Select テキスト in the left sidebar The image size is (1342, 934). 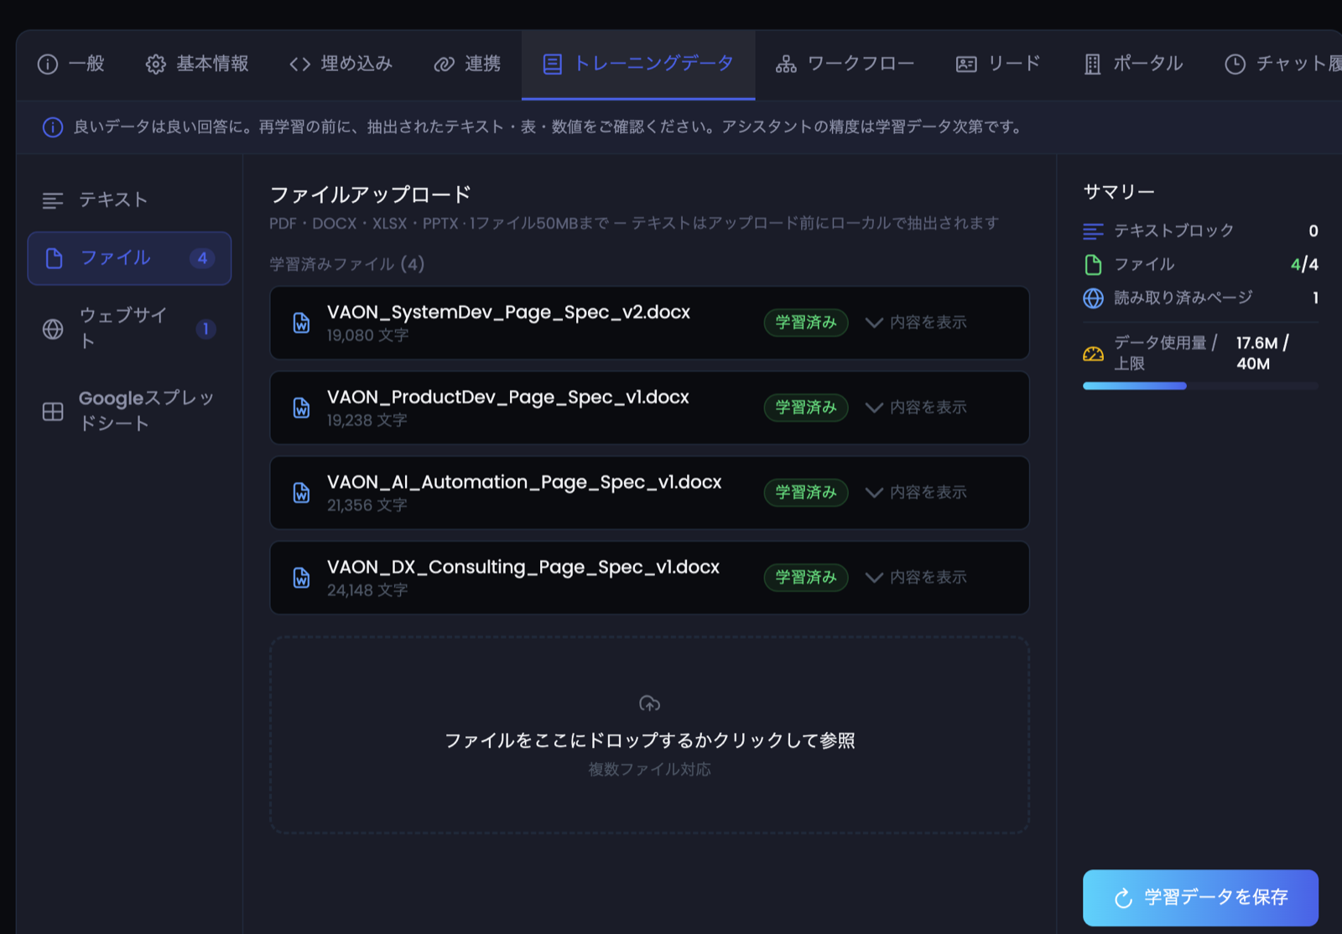click(129, 200)
